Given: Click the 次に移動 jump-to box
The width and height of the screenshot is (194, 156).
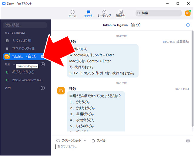Looking at the screenshot, I should click(x=25, y=25).
